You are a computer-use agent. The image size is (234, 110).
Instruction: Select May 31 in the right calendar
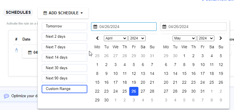tap(203, 91)
